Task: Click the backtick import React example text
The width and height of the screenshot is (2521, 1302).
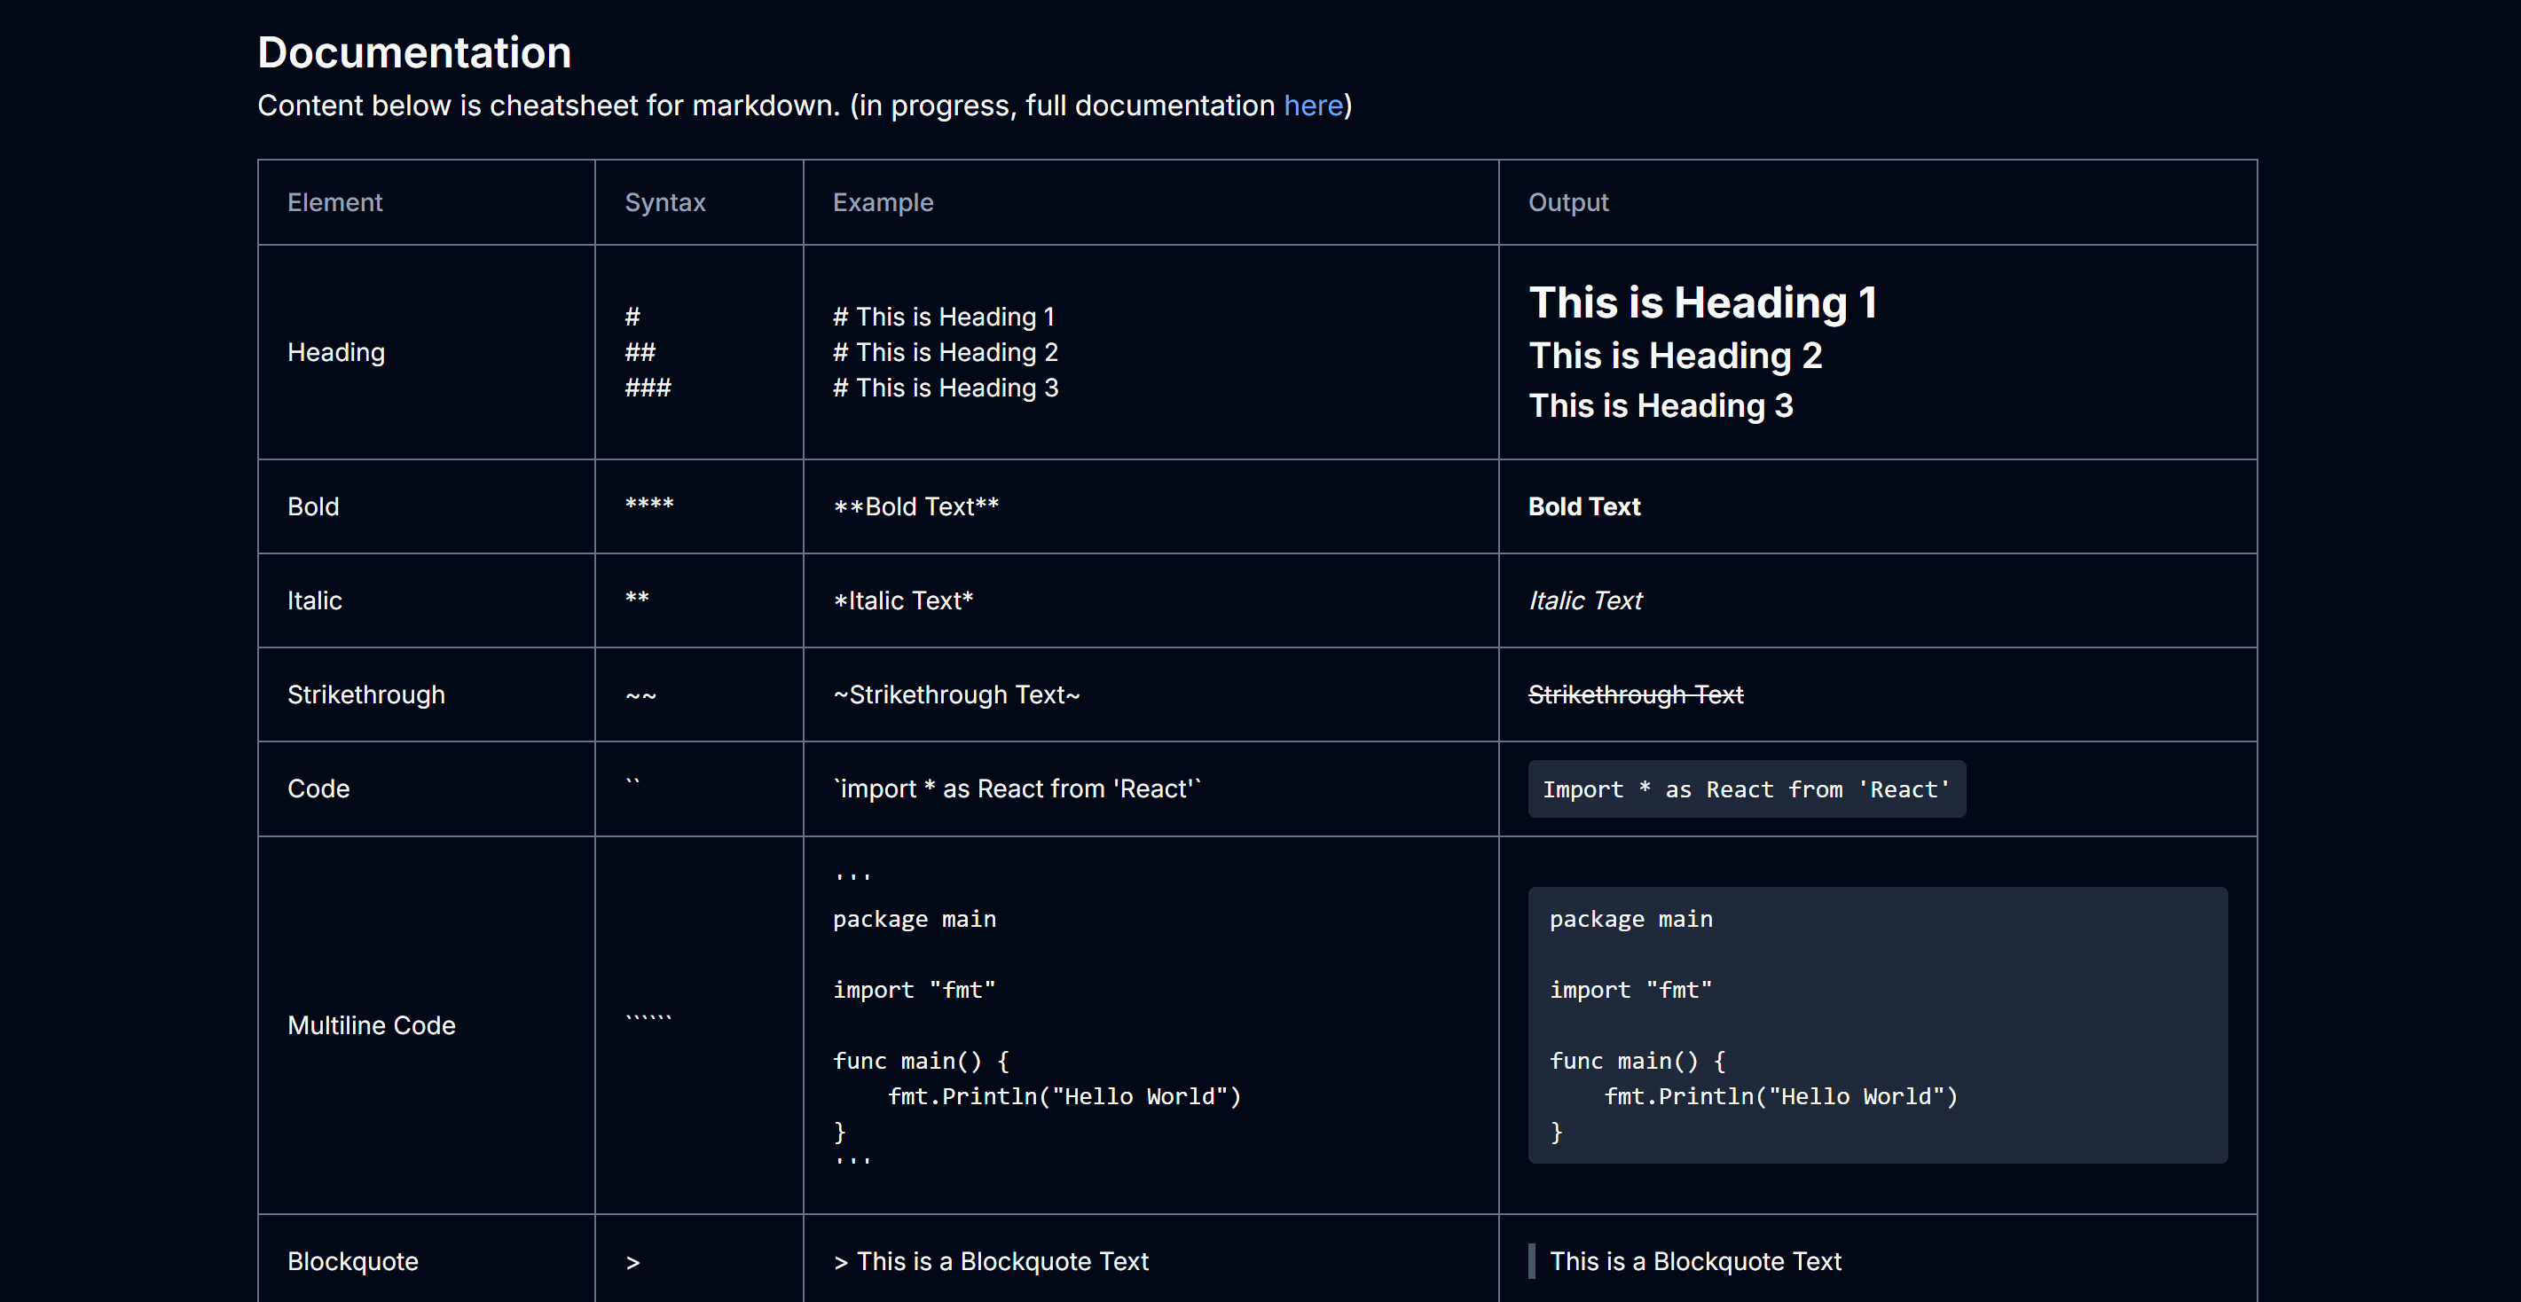Action: (1017, 788)
